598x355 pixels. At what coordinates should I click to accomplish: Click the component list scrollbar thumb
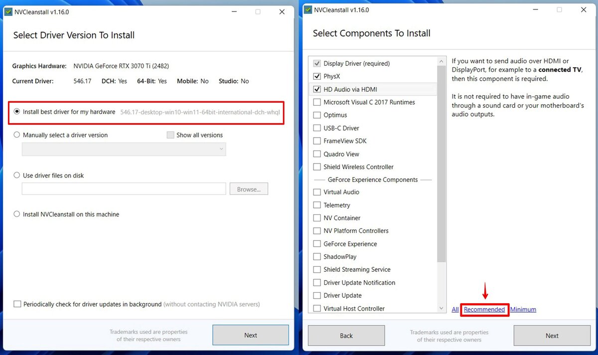click(442, 164)
